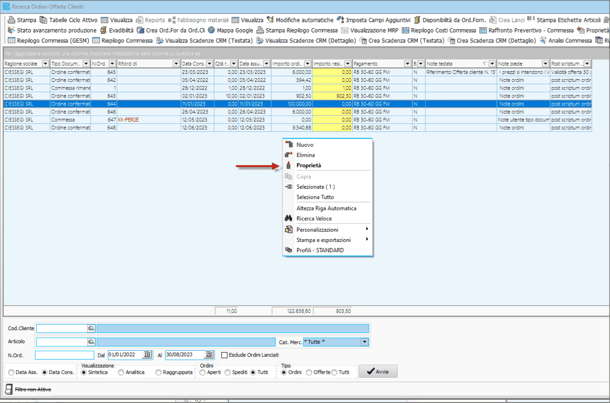This screenshot has height=403, width=610.
Task: Click into the Cod.Cliente input field
Action: 62,328
